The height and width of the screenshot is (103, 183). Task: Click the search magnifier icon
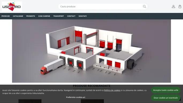click(x=144, y=6)
